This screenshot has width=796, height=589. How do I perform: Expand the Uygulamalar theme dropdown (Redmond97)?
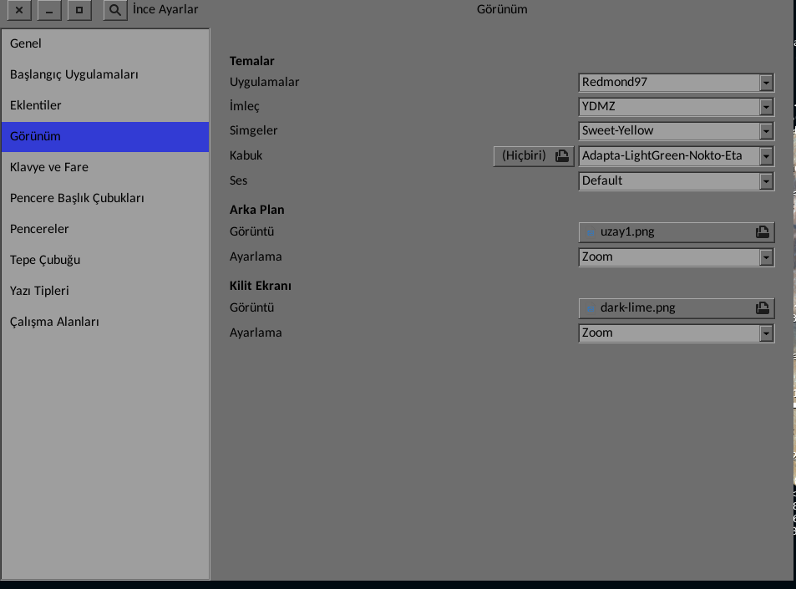[x=677, y=82]
